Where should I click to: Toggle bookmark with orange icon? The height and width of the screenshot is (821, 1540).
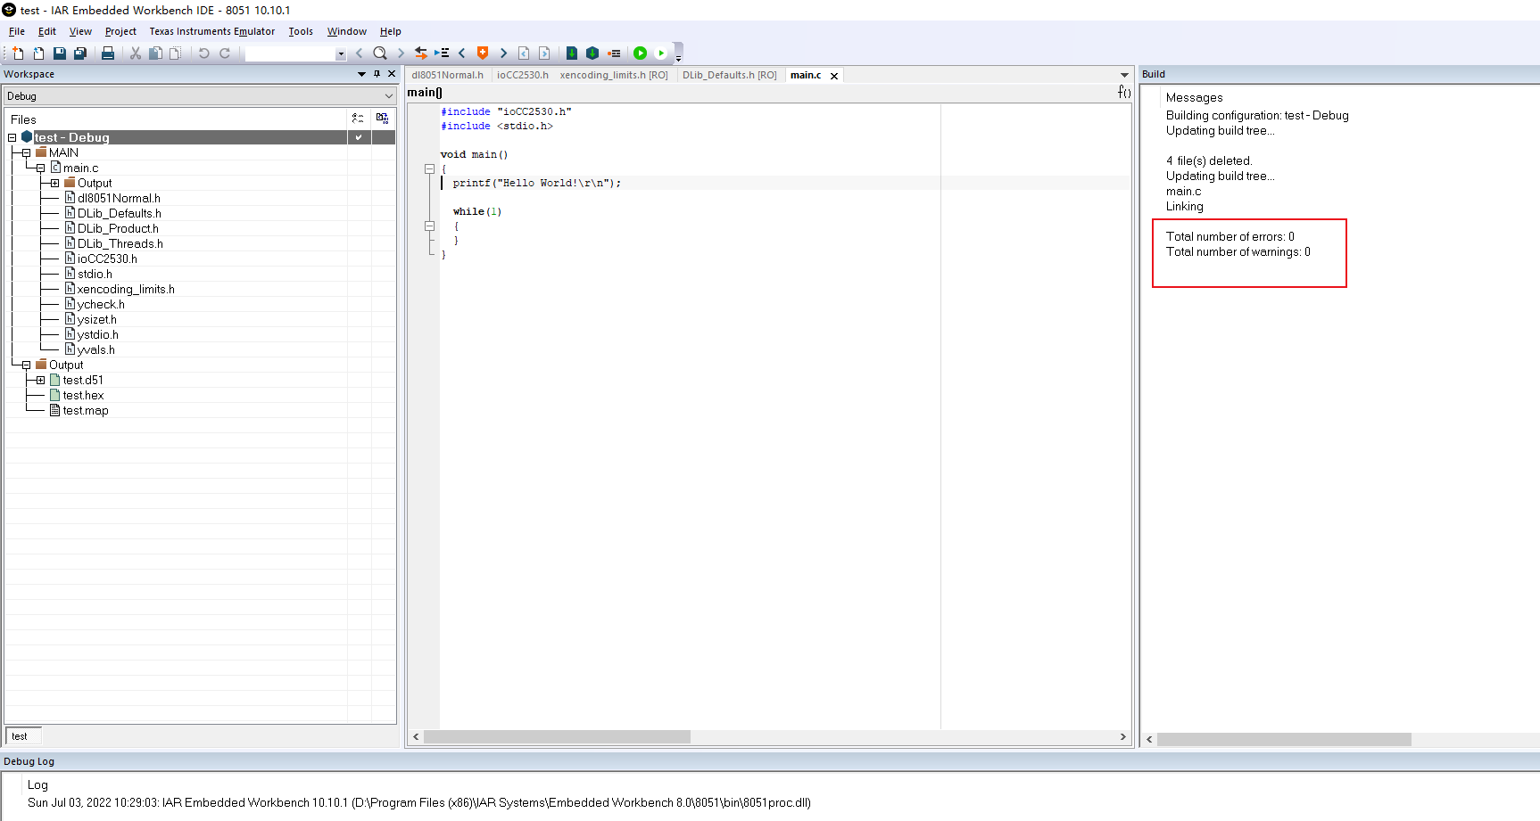483,53
